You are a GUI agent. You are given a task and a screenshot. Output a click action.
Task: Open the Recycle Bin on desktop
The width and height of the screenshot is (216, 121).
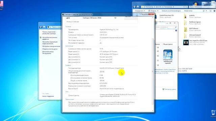213,113
